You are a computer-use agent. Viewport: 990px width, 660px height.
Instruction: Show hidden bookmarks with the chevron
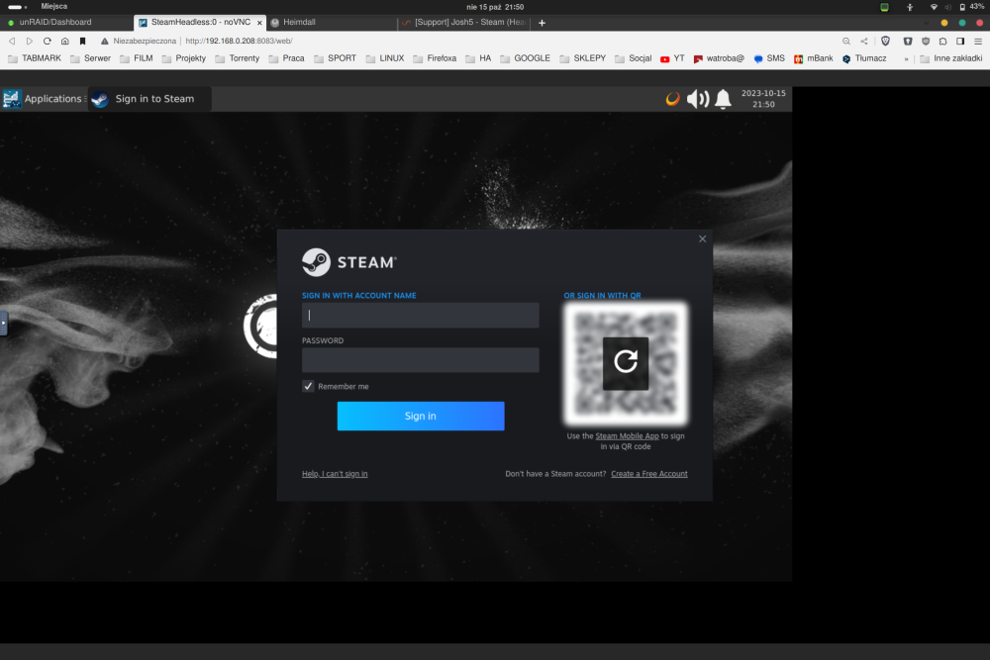click(906, 58)
